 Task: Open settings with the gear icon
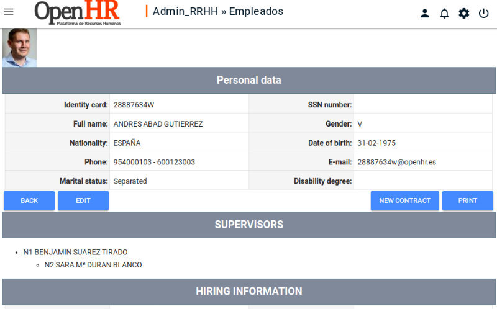tap(464, 13)
